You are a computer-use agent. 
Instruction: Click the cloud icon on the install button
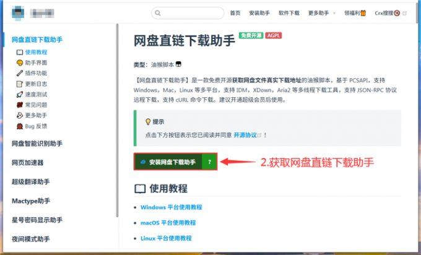pyautogui.click(x=143, y=162)
